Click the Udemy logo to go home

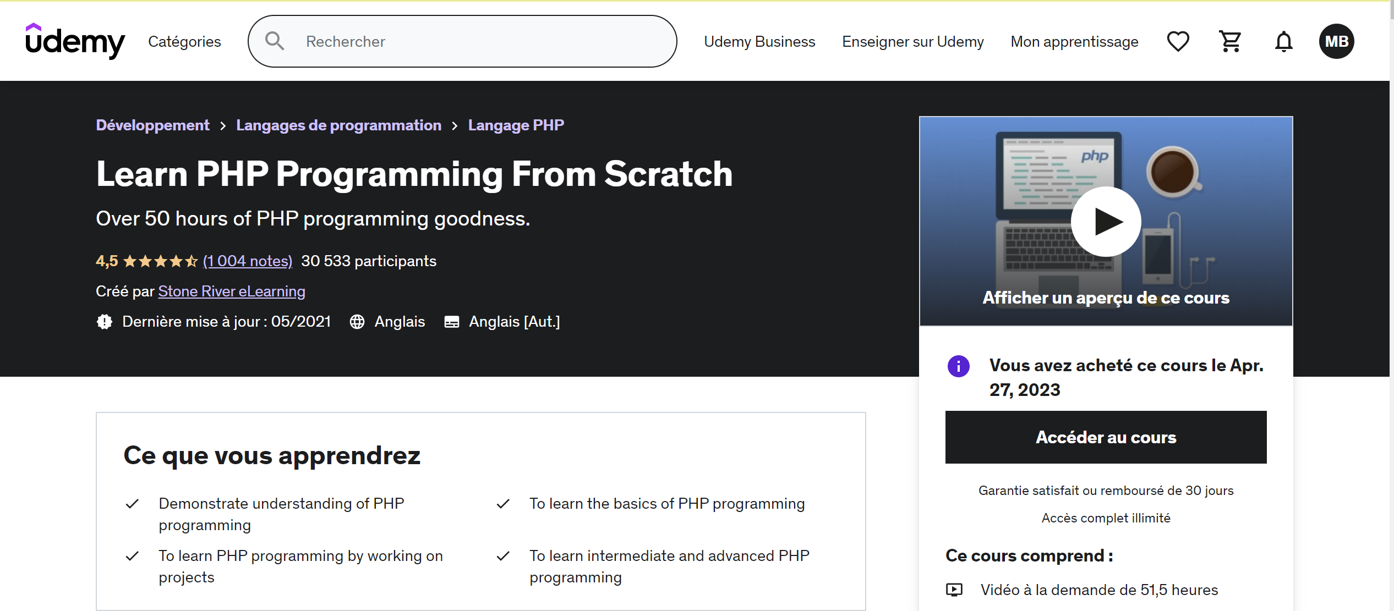[x=75, y=41]
